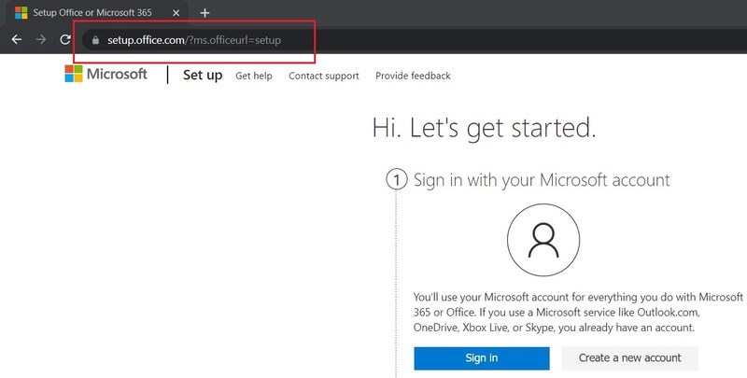This screenshot has height=378, width=747.
Task: Click the browser forward arrow
Action: pos(40,40)
